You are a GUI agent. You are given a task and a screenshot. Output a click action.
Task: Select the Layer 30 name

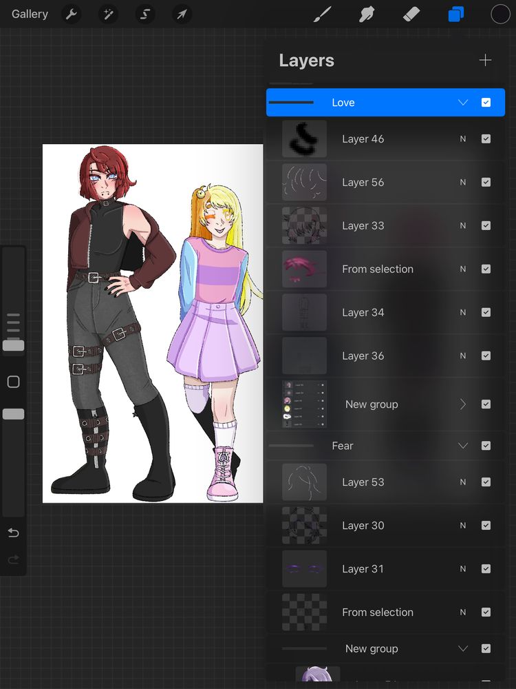point(363,526)
